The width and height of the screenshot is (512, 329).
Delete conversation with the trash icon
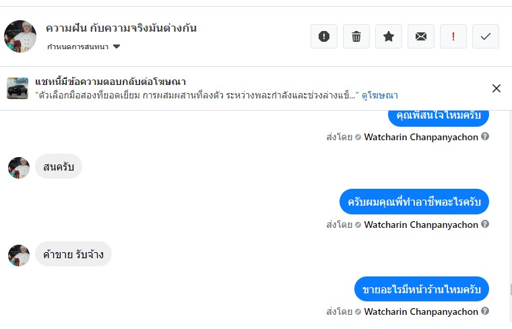pos(356,36)
